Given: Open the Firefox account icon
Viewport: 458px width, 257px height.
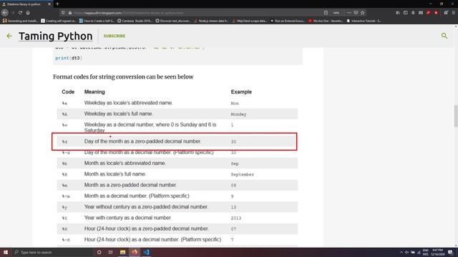Looking at the screenshot, I should pos(413,13).
